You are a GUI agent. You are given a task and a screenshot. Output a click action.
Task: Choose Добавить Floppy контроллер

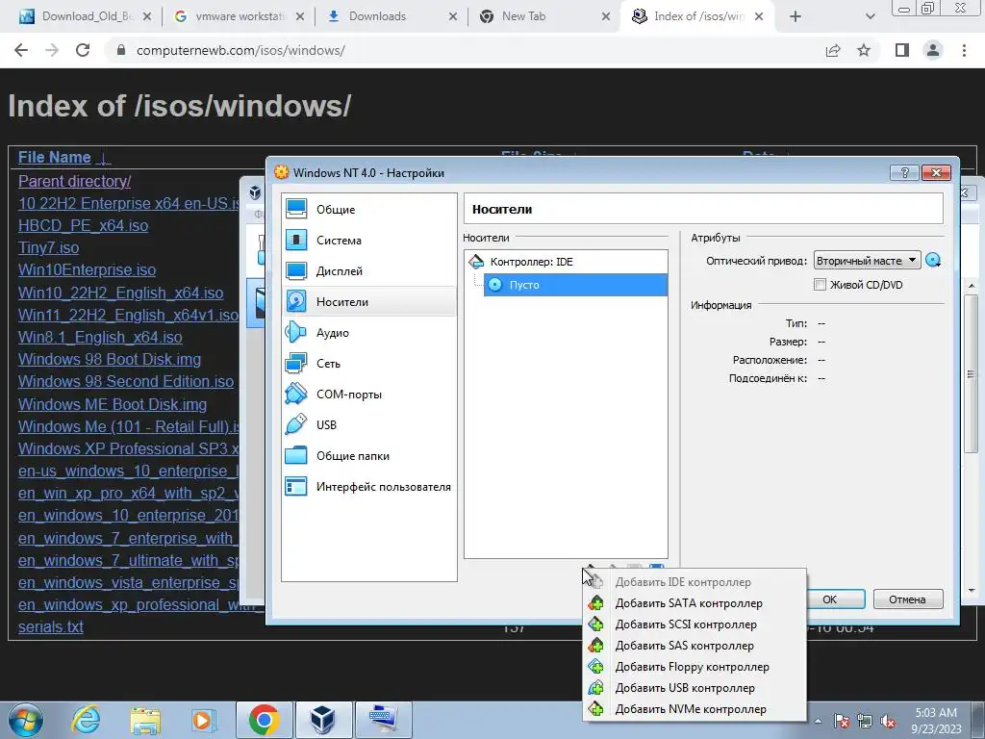coord(695,667)
